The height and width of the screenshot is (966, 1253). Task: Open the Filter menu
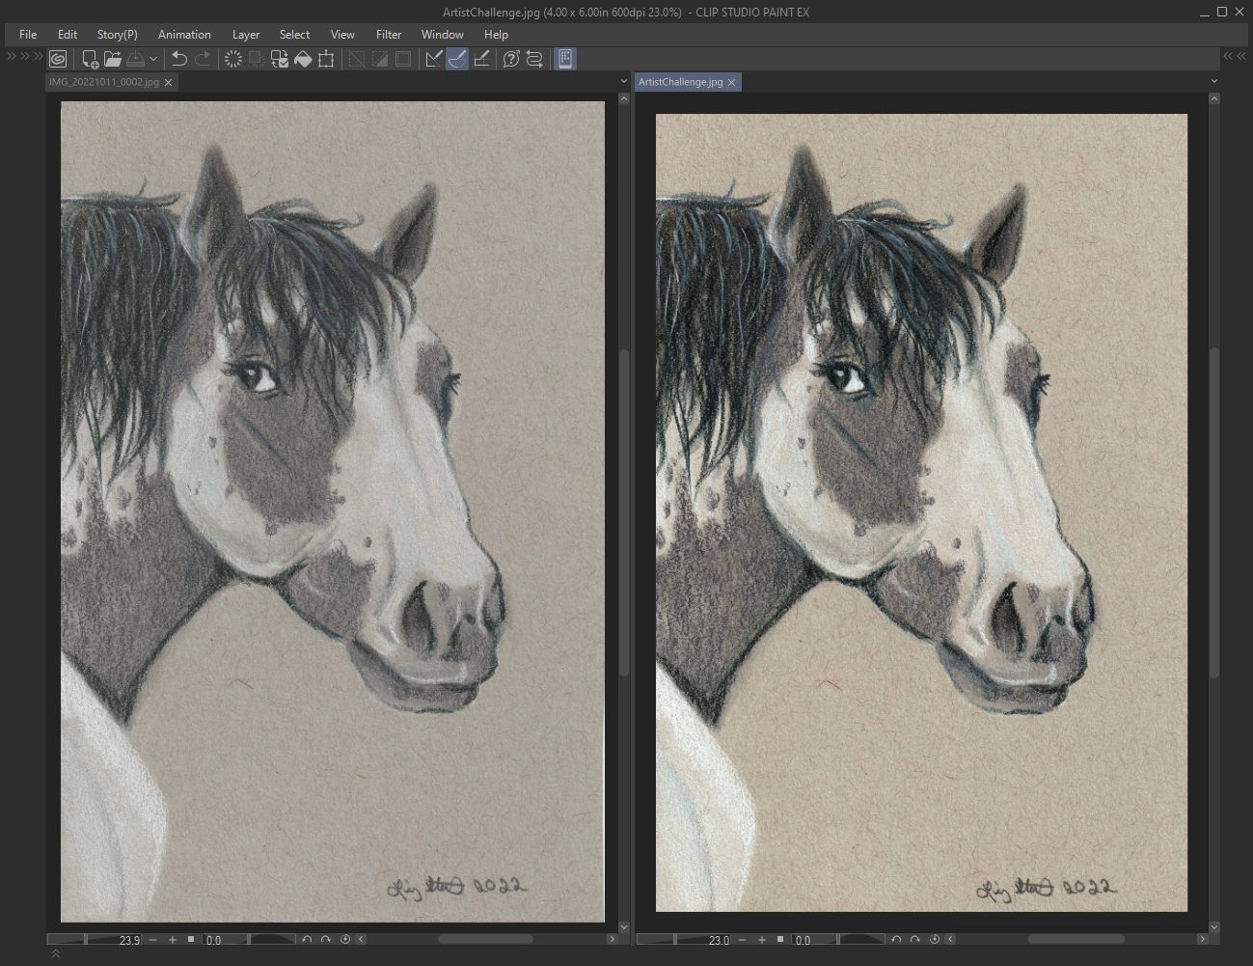(389, 35)
